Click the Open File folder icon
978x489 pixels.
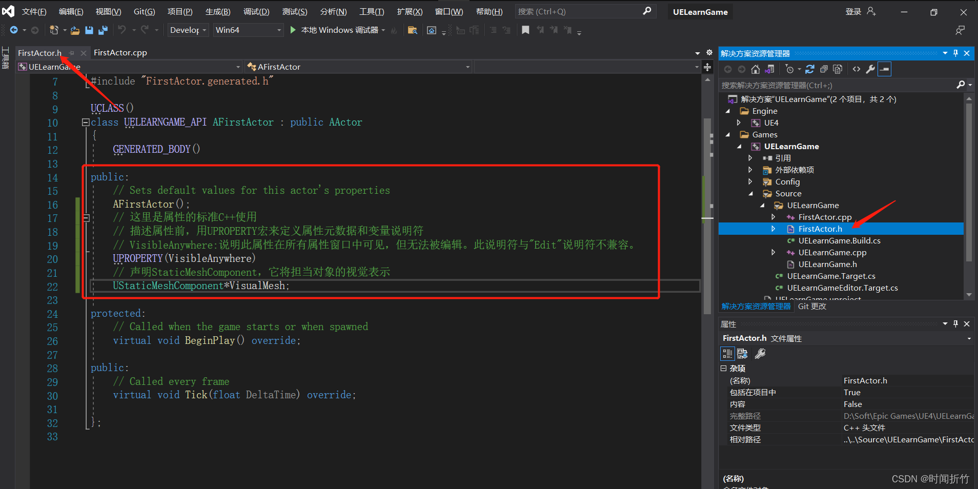click(75, 30)
